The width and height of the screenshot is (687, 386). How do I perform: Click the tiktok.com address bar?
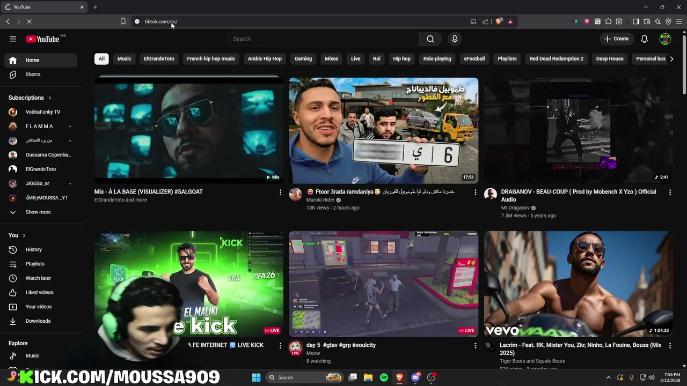301,21
